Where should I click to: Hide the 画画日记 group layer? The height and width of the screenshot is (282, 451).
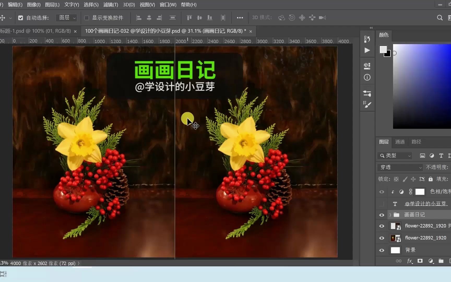point(382,215)
